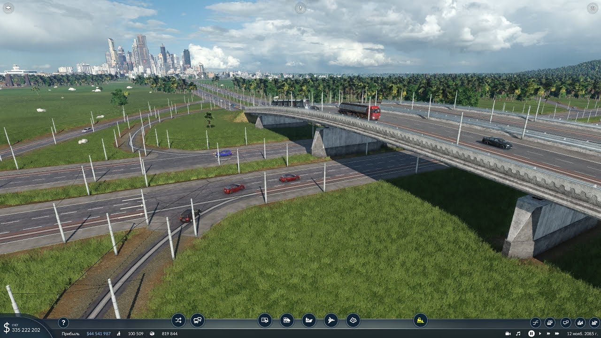Click the profit value $44 541 987
Viewport: 601px width, 338px height.
(99, 334)
